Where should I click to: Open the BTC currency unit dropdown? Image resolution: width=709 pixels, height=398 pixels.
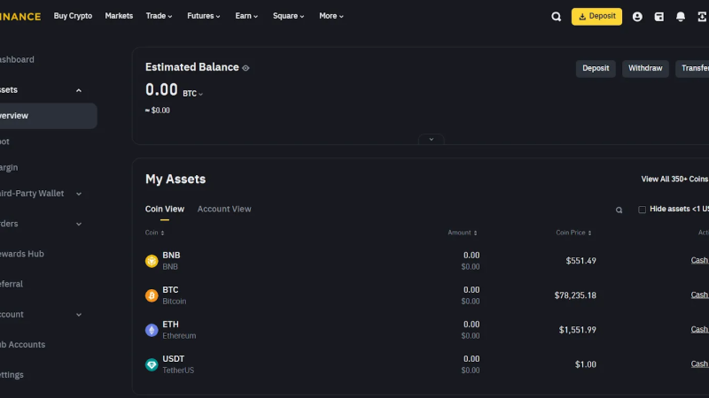pos(193,94)
